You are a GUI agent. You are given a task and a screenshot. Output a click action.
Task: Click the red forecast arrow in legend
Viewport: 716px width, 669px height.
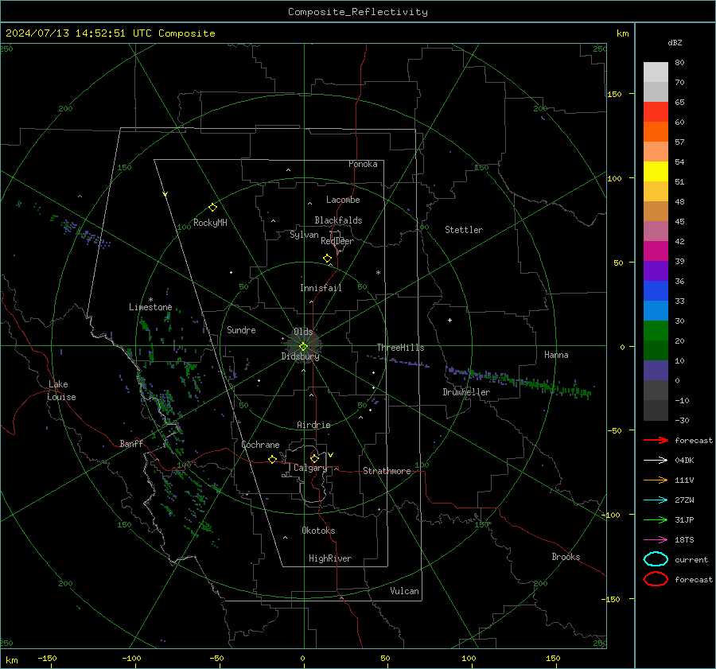click(x=656, y=440)
